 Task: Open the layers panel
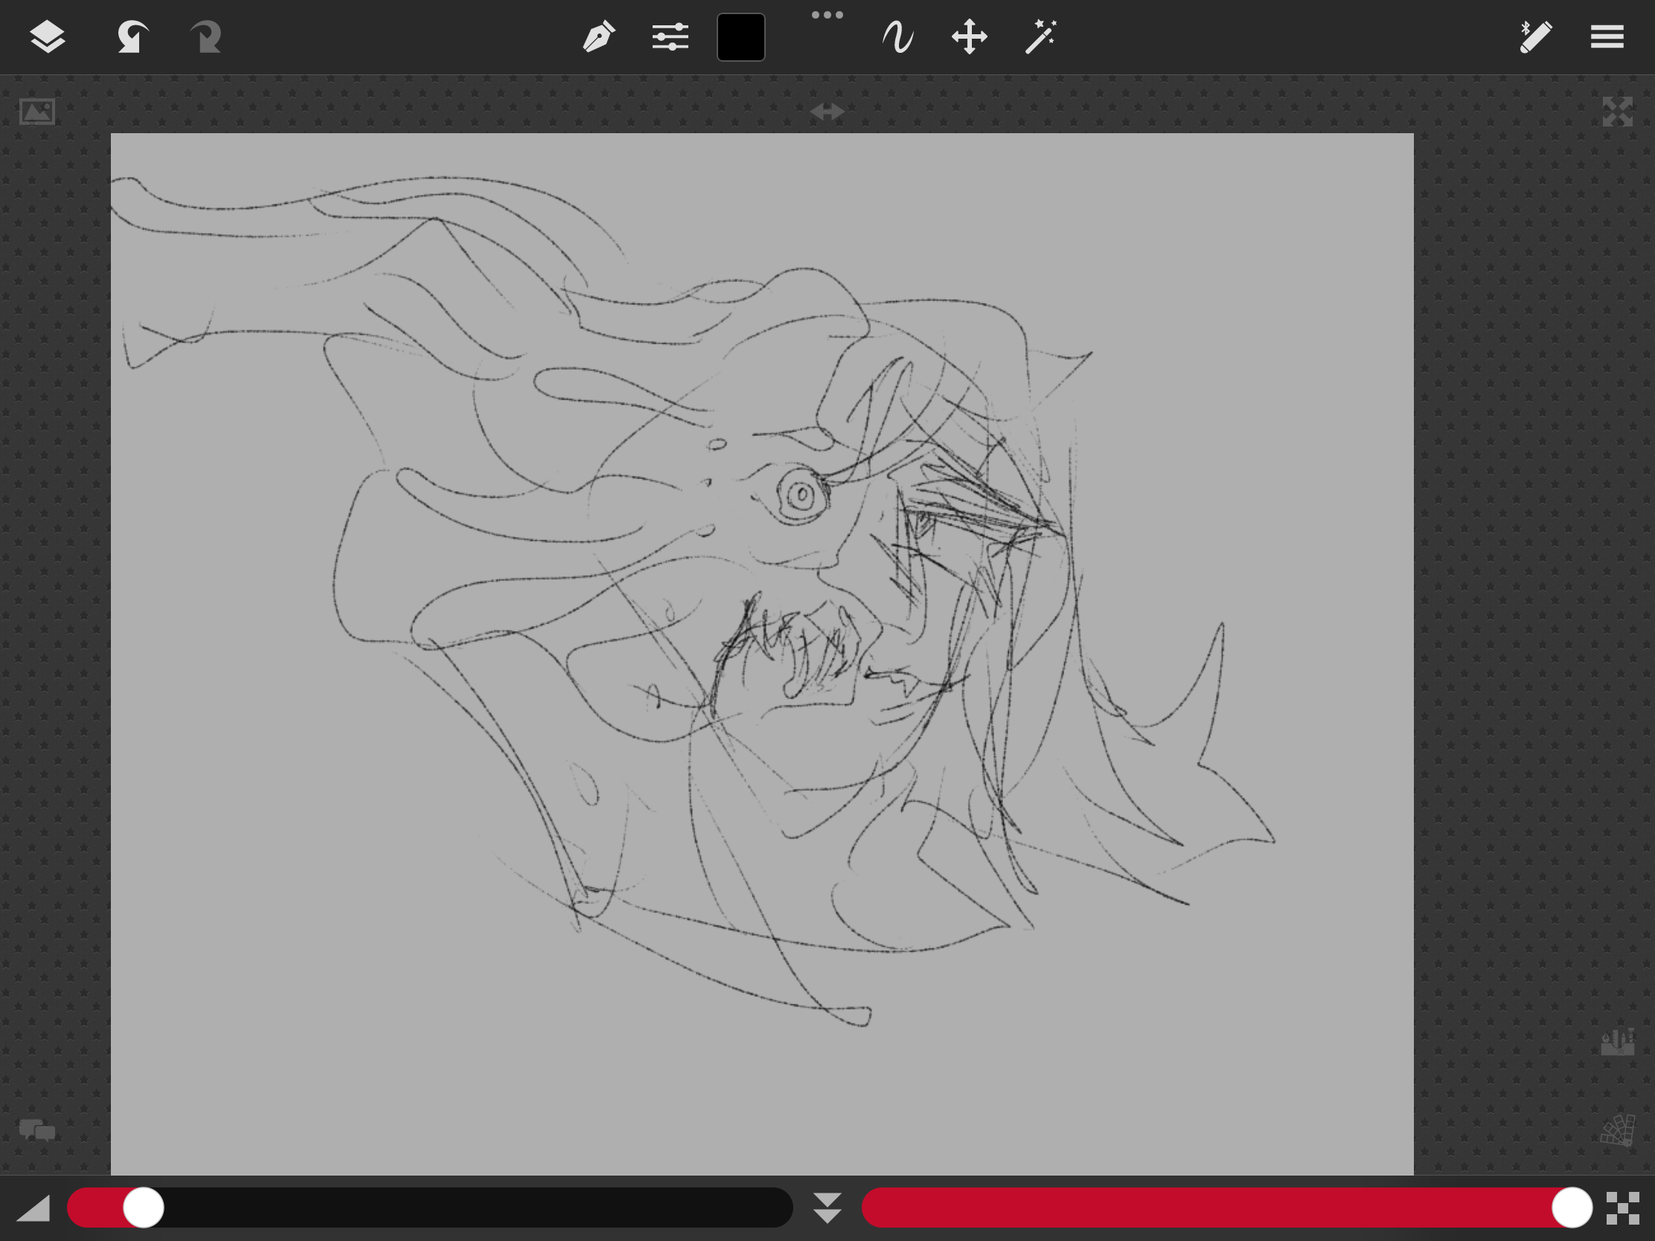point(47,36)
